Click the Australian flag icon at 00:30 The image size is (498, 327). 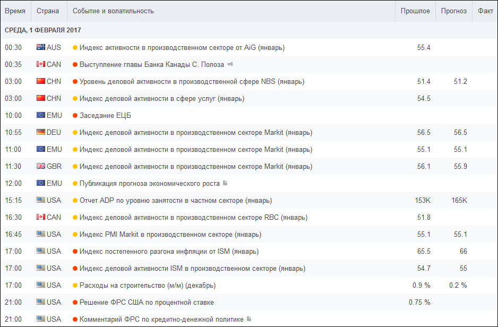point(41,47)
